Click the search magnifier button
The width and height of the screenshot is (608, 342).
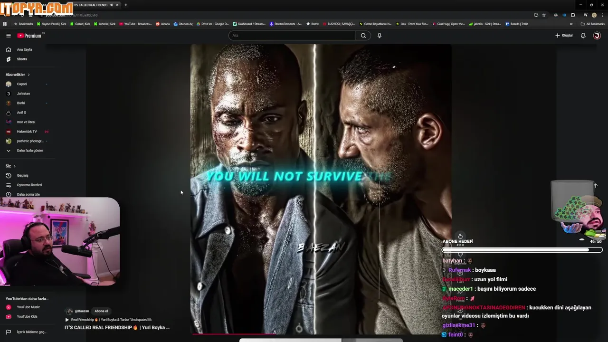click(x=363, y=36)
